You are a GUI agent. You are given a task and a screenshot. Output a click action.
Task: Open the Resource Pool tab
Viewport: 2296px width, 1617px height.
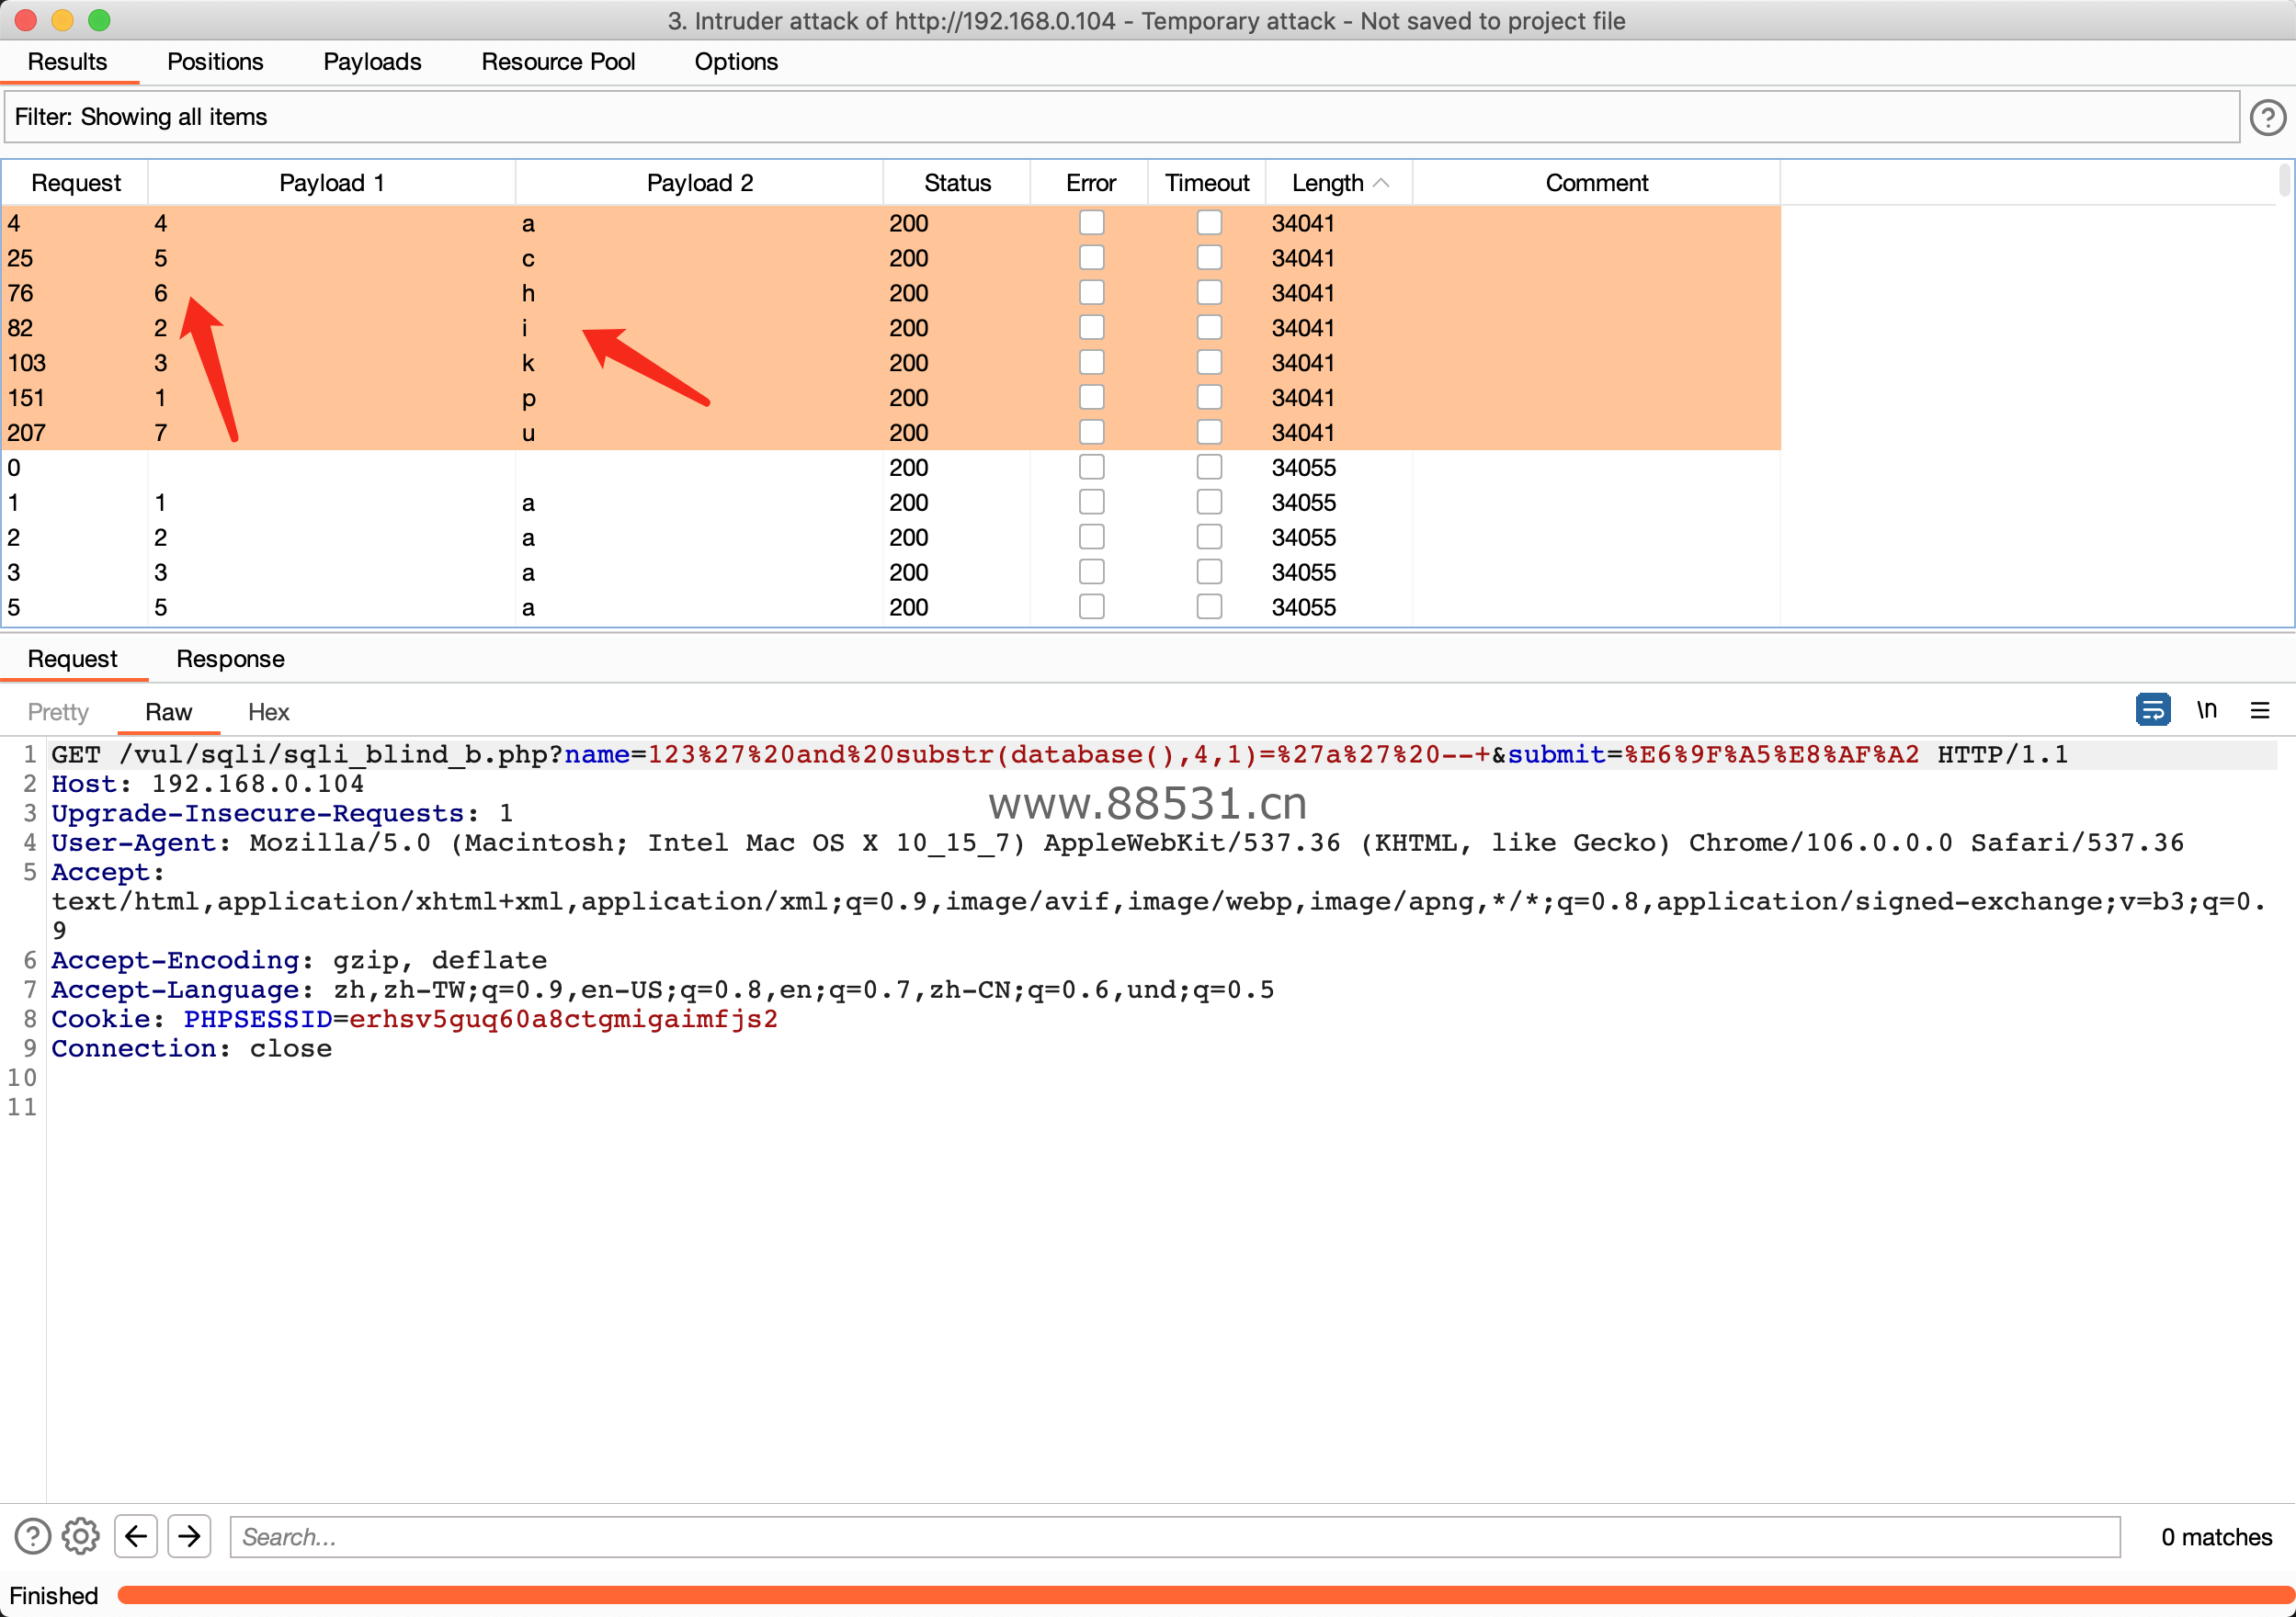click(x=558, y=62)
